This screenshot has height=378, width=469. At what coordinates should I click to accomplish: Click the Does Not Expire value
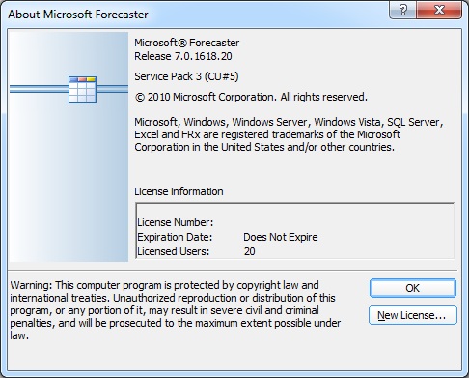281,237
